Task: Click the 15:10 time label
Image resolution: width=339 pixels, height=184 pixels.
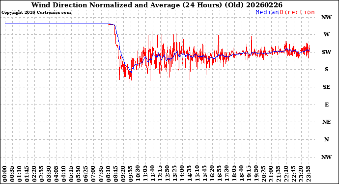Action: [x=197, y=174]
